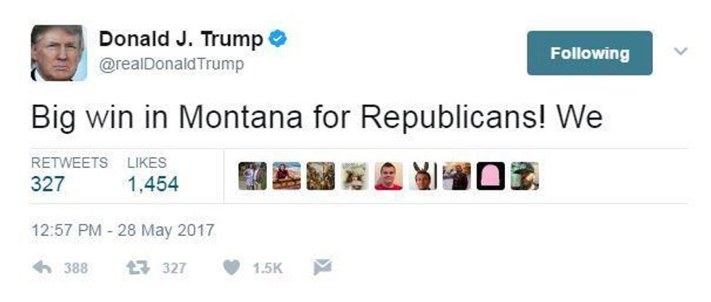Click the pink hat avatar
This screenshot has height=302, width=711.
(490, 176)
